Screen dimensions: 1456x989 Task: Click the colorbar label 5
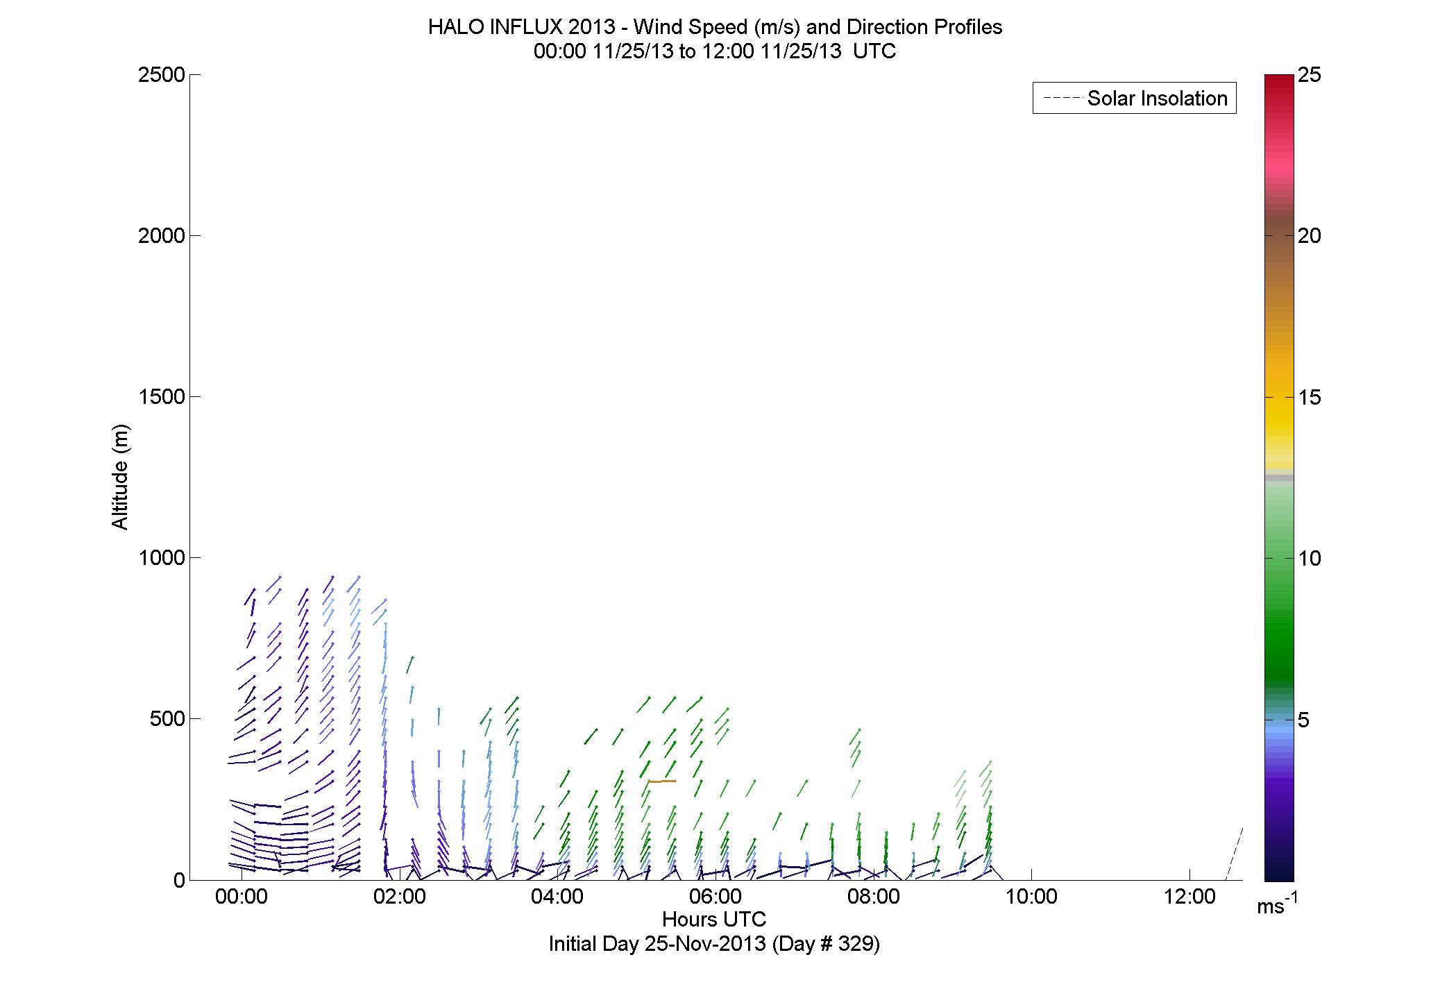(x=1304, y=720)
